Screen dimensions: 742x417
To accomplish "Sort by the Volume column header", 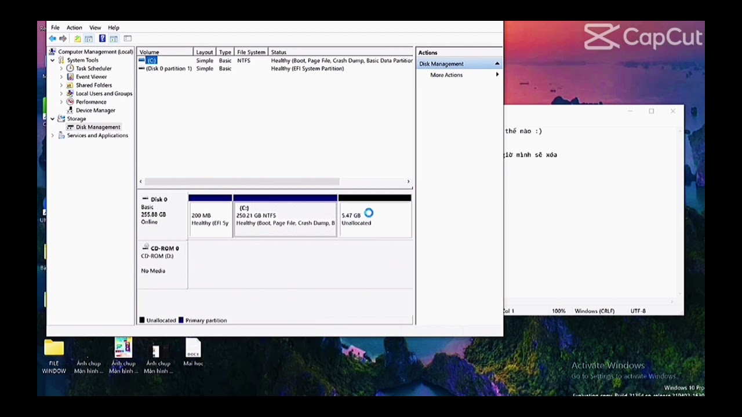I will [x=165, y=52].
